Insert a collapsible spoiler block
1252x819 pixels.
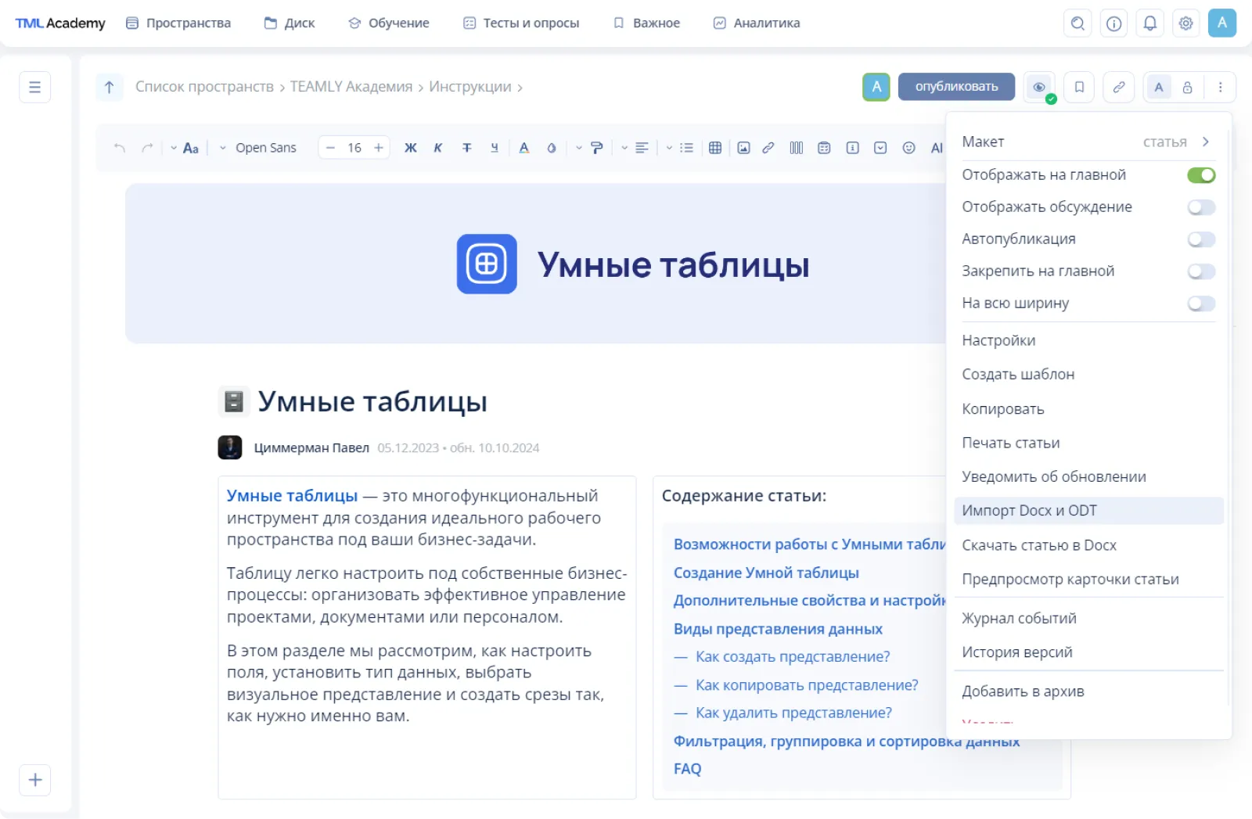click(x=880, y=148)
